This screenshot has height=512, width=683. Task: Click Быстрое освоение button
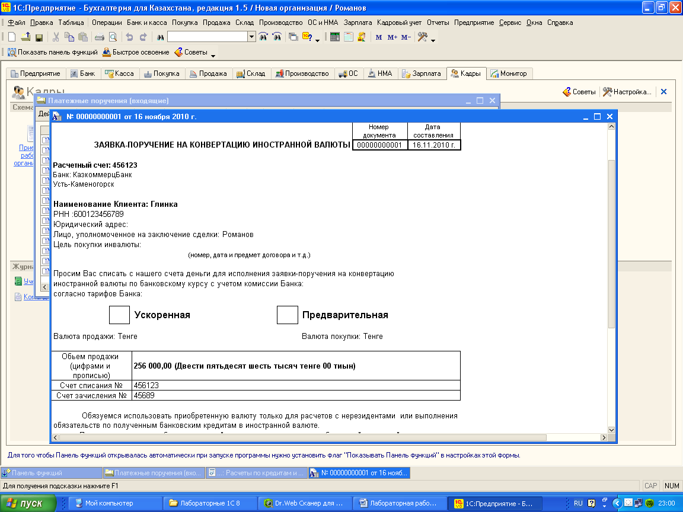[x=136, y=52]
